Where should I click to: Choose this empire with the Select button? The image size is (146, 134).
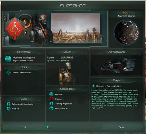(x=122, y=127)
